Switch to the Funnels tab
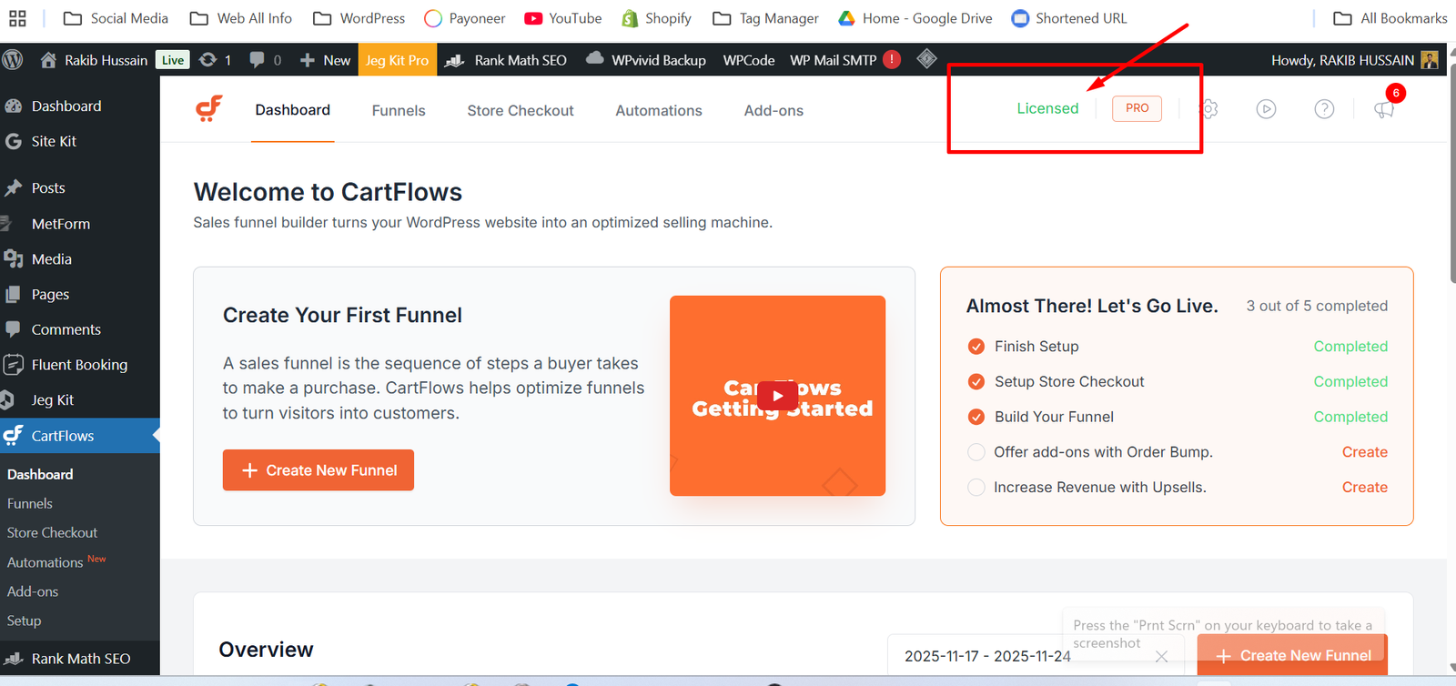The image size is (1456, 686). click(x=399, y=110)
